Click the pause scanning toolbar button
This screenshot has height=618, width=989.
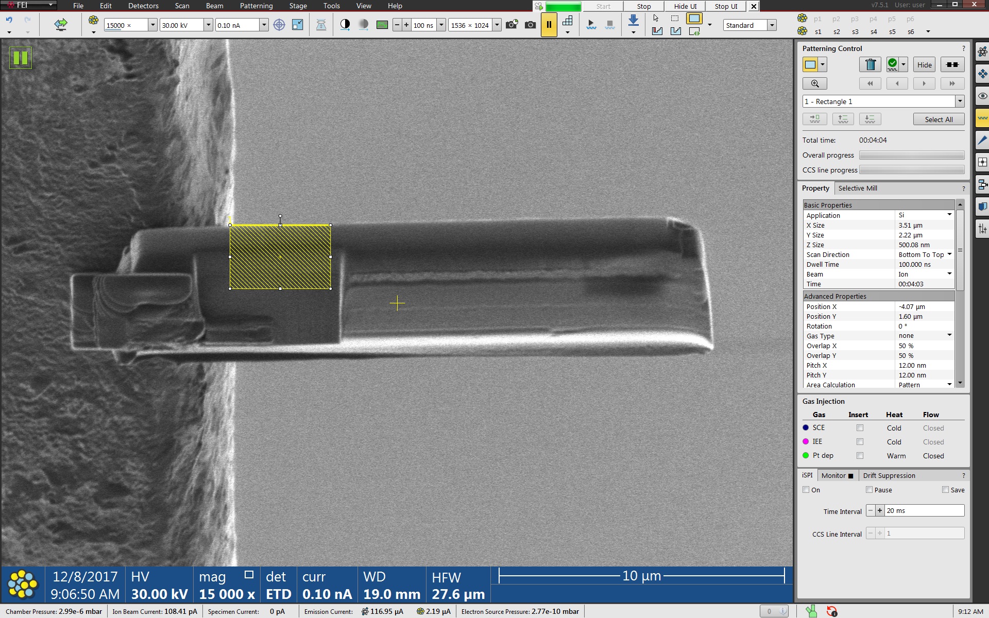pos(549,25)
